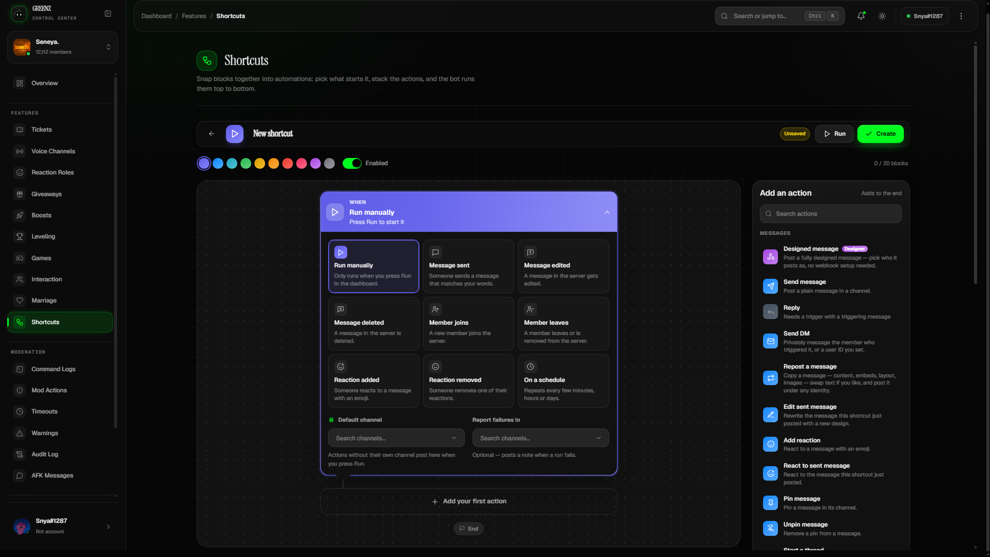
Task: Click the Warnings triangle icon
Action: (20, 433)
